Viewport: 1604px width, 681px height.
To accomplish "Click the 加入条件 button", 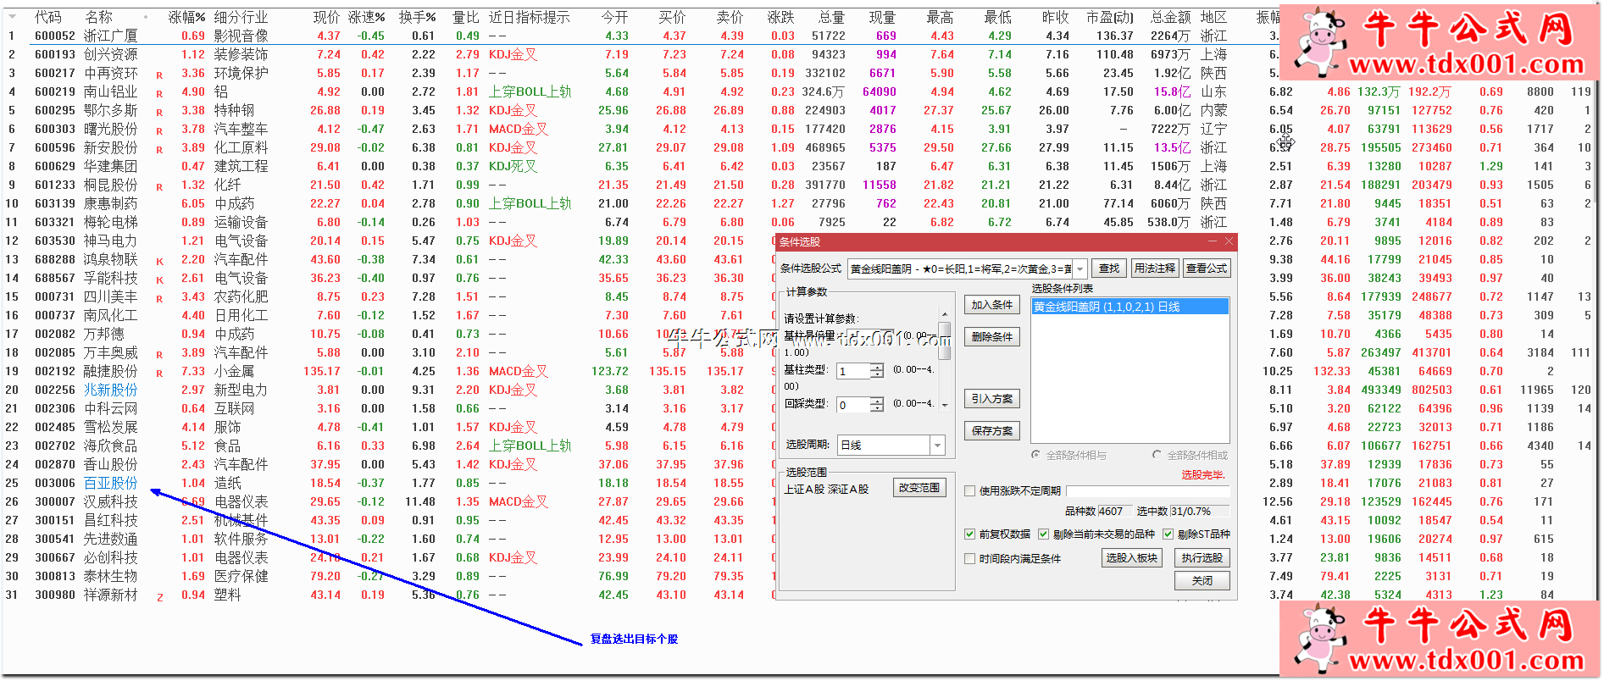I will tap(991, 305).
